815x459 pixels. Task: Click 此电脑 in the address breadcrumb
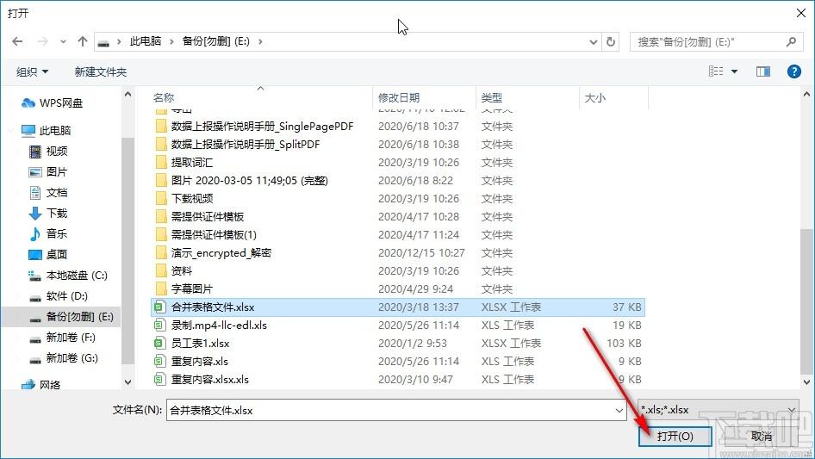pos(146,41)
